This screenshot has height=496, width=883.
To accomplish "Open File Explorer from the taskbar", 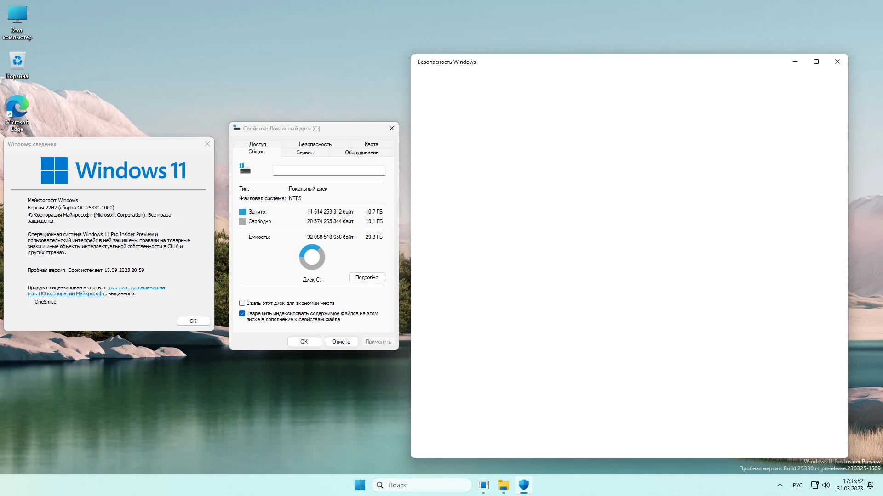I will (503, 485).
